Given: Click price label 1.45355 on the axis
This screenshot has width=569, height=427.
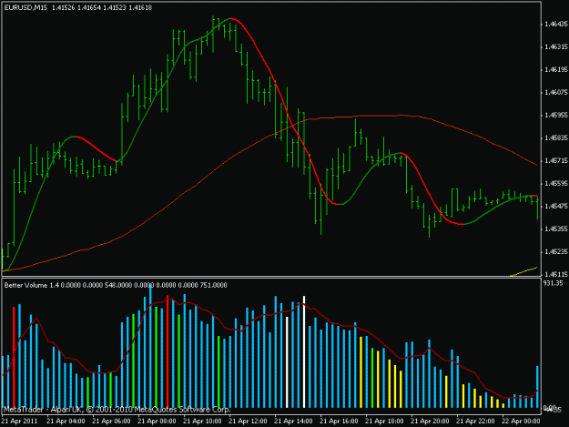Looking at the screenshot, I should pos(556,229).
